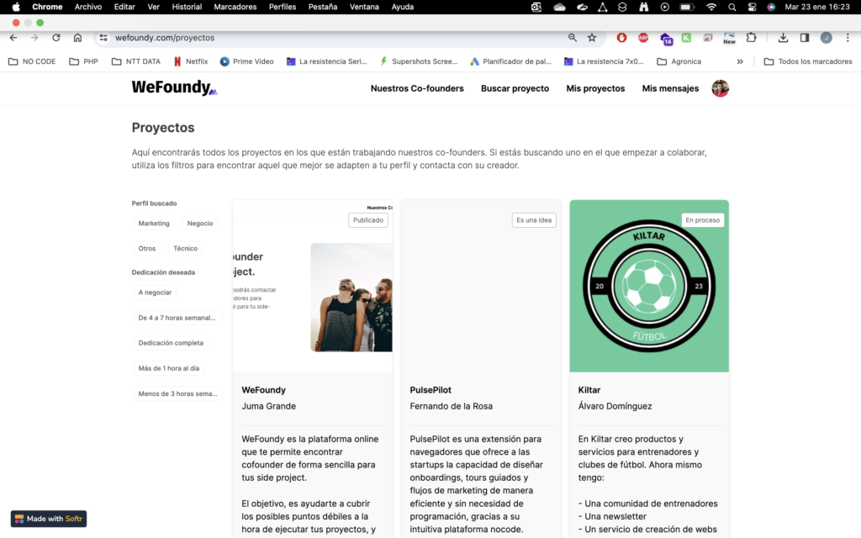
Task: Bookmark this page with the star icon
Action: [x=592, y=38]
